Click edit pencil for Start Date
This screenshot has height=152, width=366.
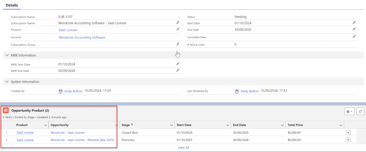(x=354, y=23)
